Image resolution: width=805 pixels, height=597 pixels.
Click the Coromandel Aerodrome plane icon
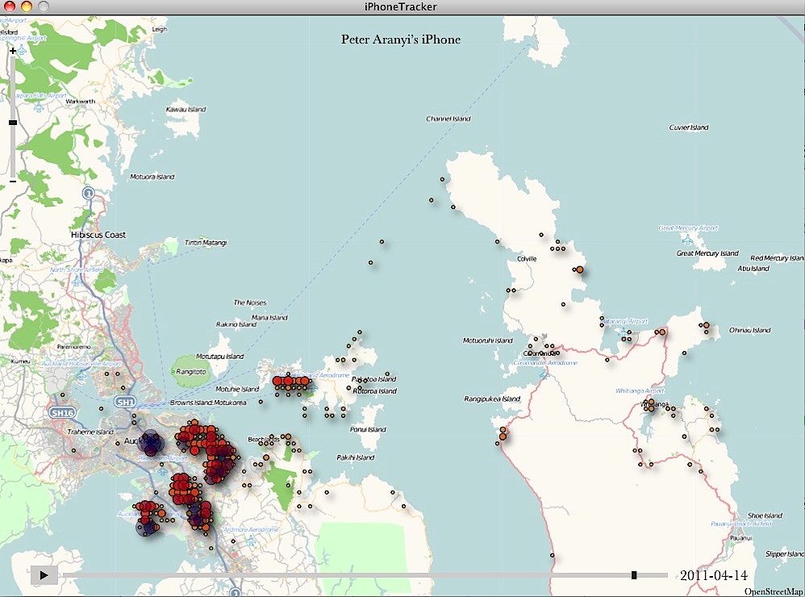pyautogui.click(x=544, y=374)
